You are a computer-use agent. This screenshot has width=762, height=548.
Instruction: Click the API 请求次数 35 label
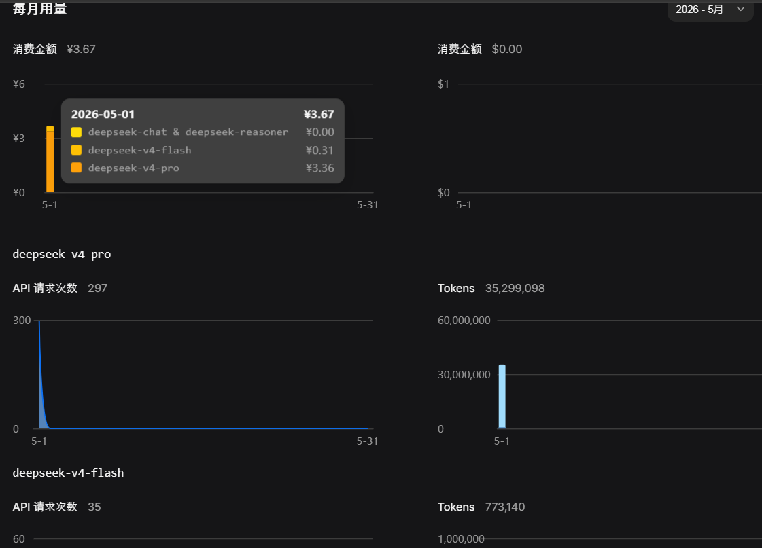[57, 507]
